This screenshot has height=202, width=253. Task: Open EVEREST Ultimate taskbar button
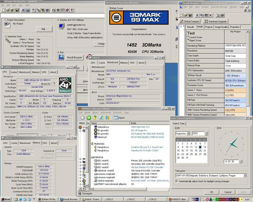tap(178, 199)
